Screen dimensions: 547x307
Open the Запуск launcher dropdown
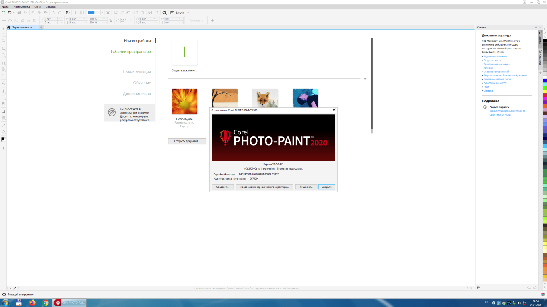[188, 13]
